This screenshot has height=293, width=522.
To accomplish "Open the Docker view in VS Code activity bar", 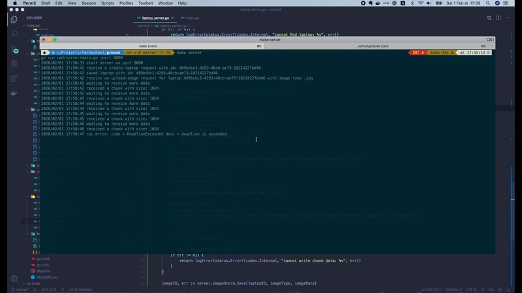I will [x=14, y=93].
